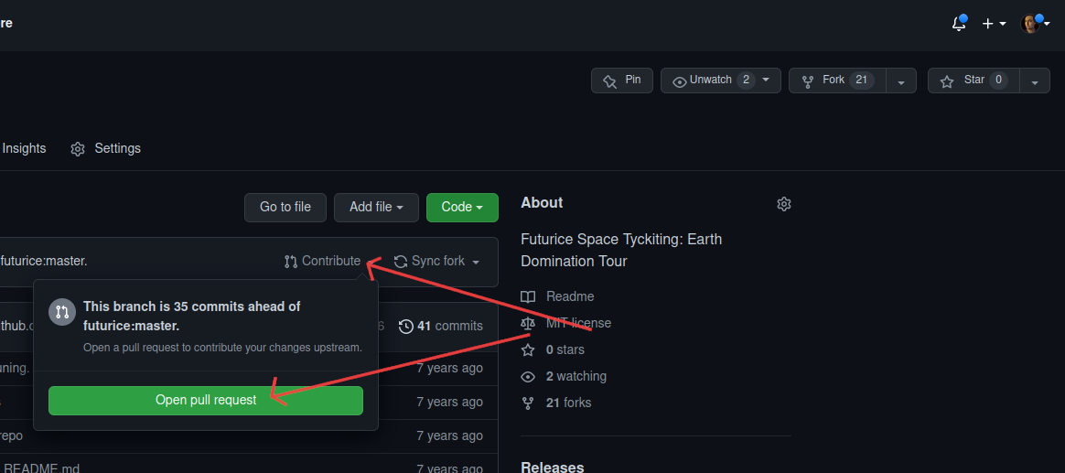Open the Add file dropdown
Image resolution: width=1065 pixels, height=473 pixels.
click(376, 208)
